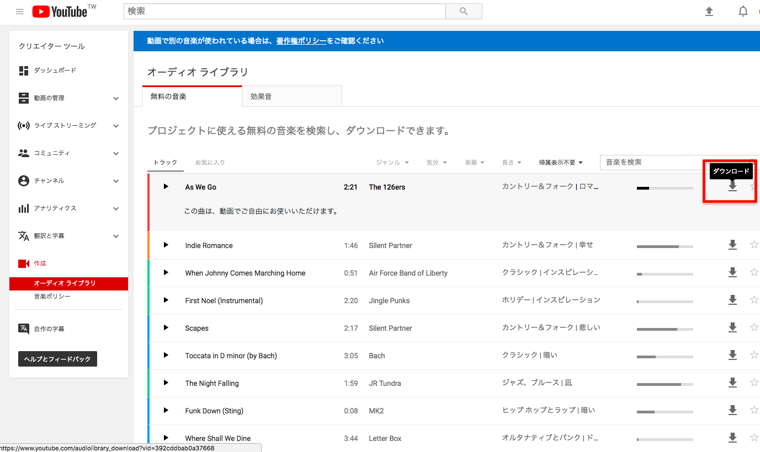Download the Indie Romance track
The width and height of the screenshot is (760, 452).
point(732,245)
